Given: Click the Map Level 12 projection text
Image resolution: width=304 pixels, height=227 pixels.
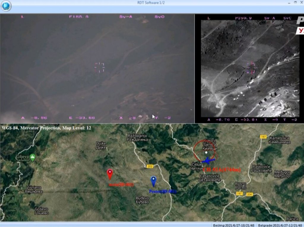Looking at the screenshot, I should click(x=46, y=128).
